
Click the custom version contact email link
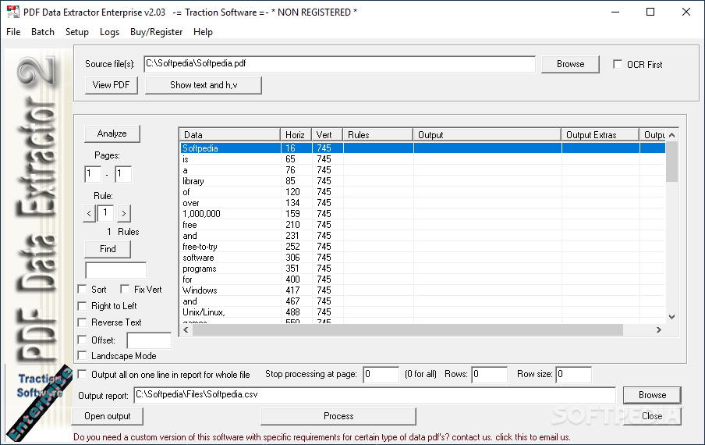(322, 437)
